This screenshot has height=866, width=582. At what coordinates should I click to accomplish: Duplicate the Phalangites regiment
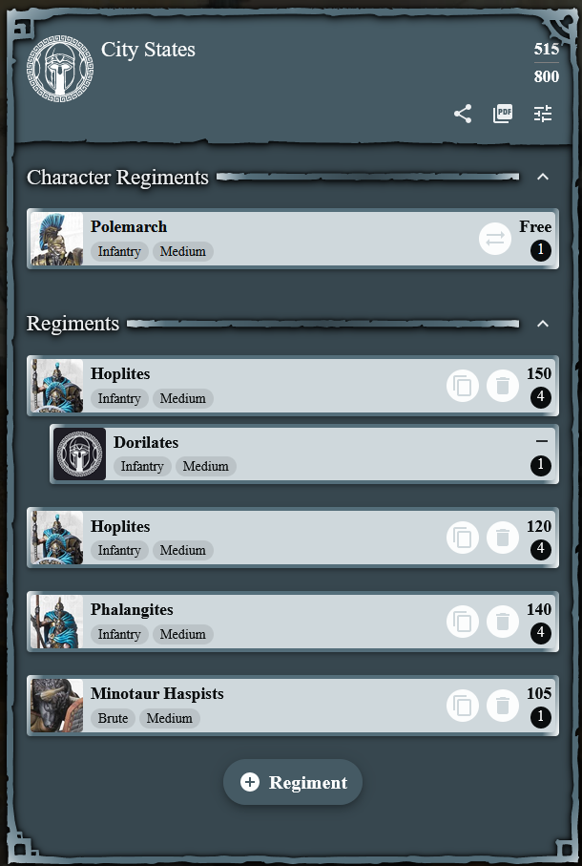click(463, 622)
